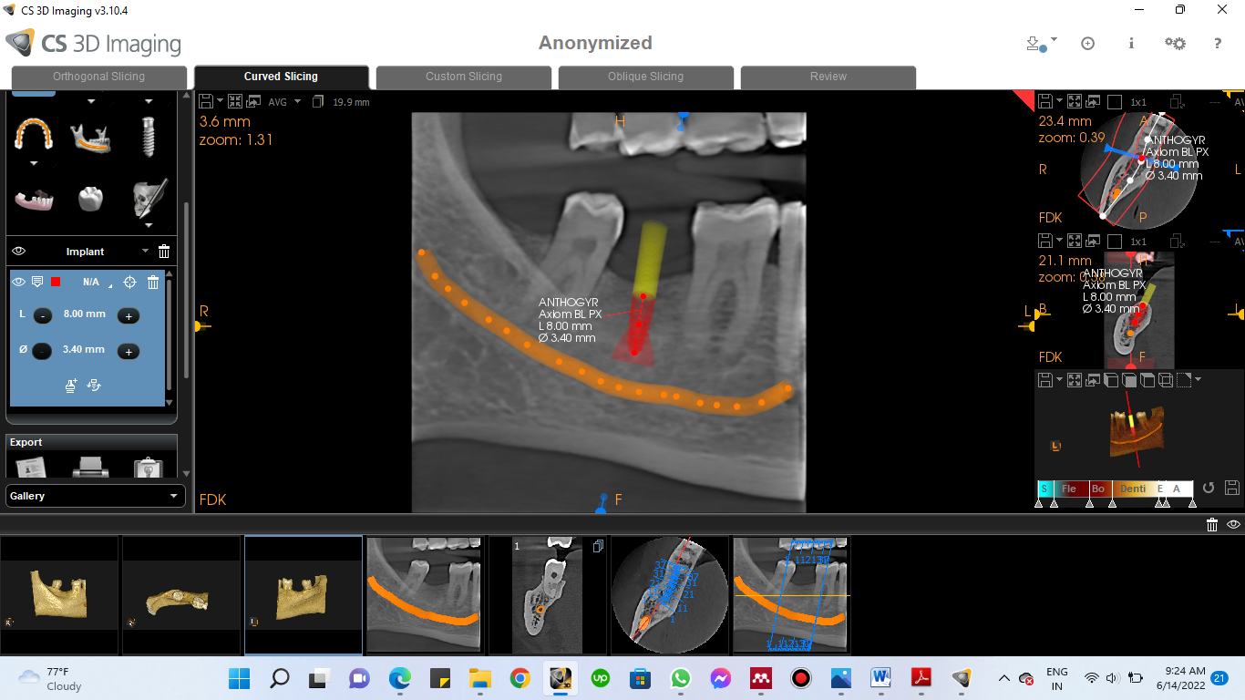The width and height of the screenshot is (1245, 700).
Task: Maximize the axial view panel
Action: coord(1074,101)
